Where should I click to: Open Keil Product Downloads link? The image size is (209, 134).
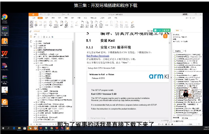98,56
